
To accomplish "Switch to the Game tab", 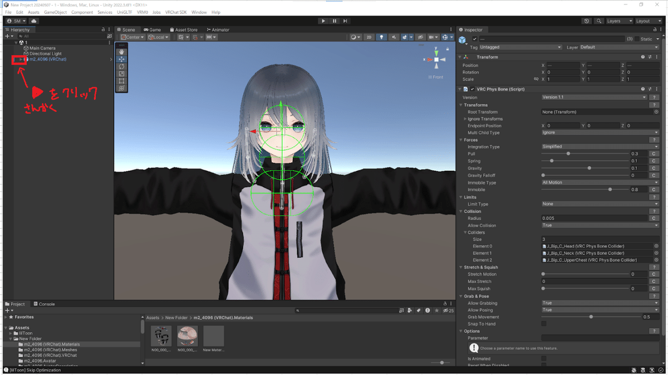I will coord(153,29).
